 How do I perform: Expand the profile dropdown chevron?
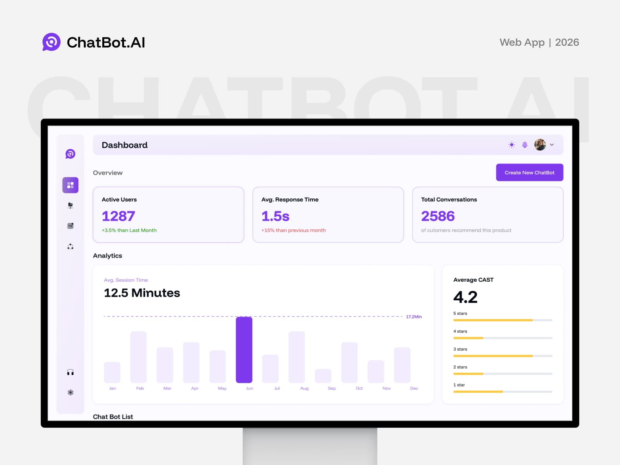coord(552,145)
